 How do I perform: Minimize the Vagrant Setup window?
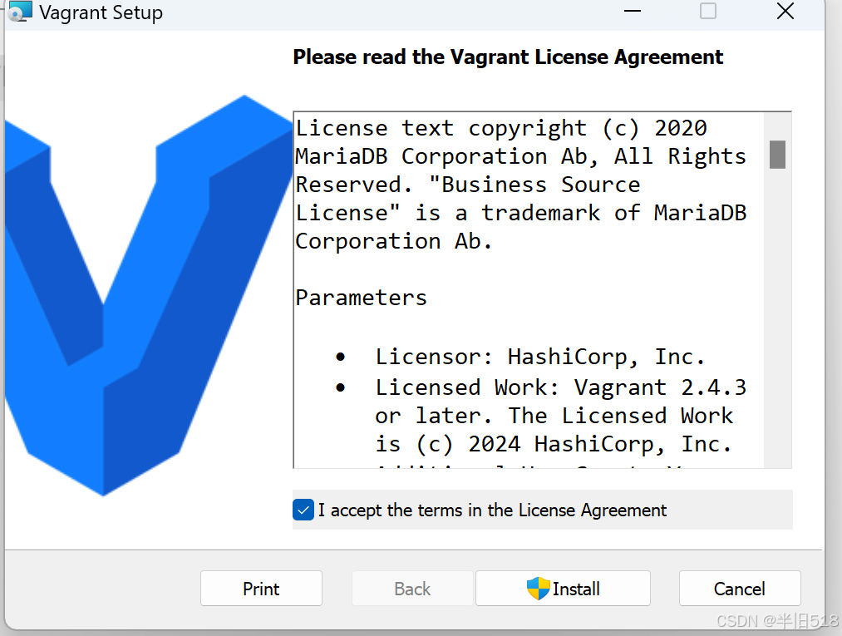point(633,11)
